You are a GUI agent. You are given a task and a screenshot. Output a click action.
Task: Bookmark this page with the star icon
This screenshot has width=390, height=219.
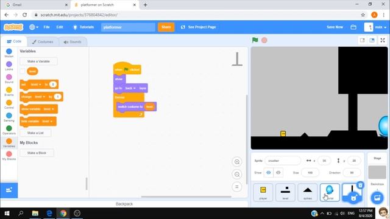point(363,15)
